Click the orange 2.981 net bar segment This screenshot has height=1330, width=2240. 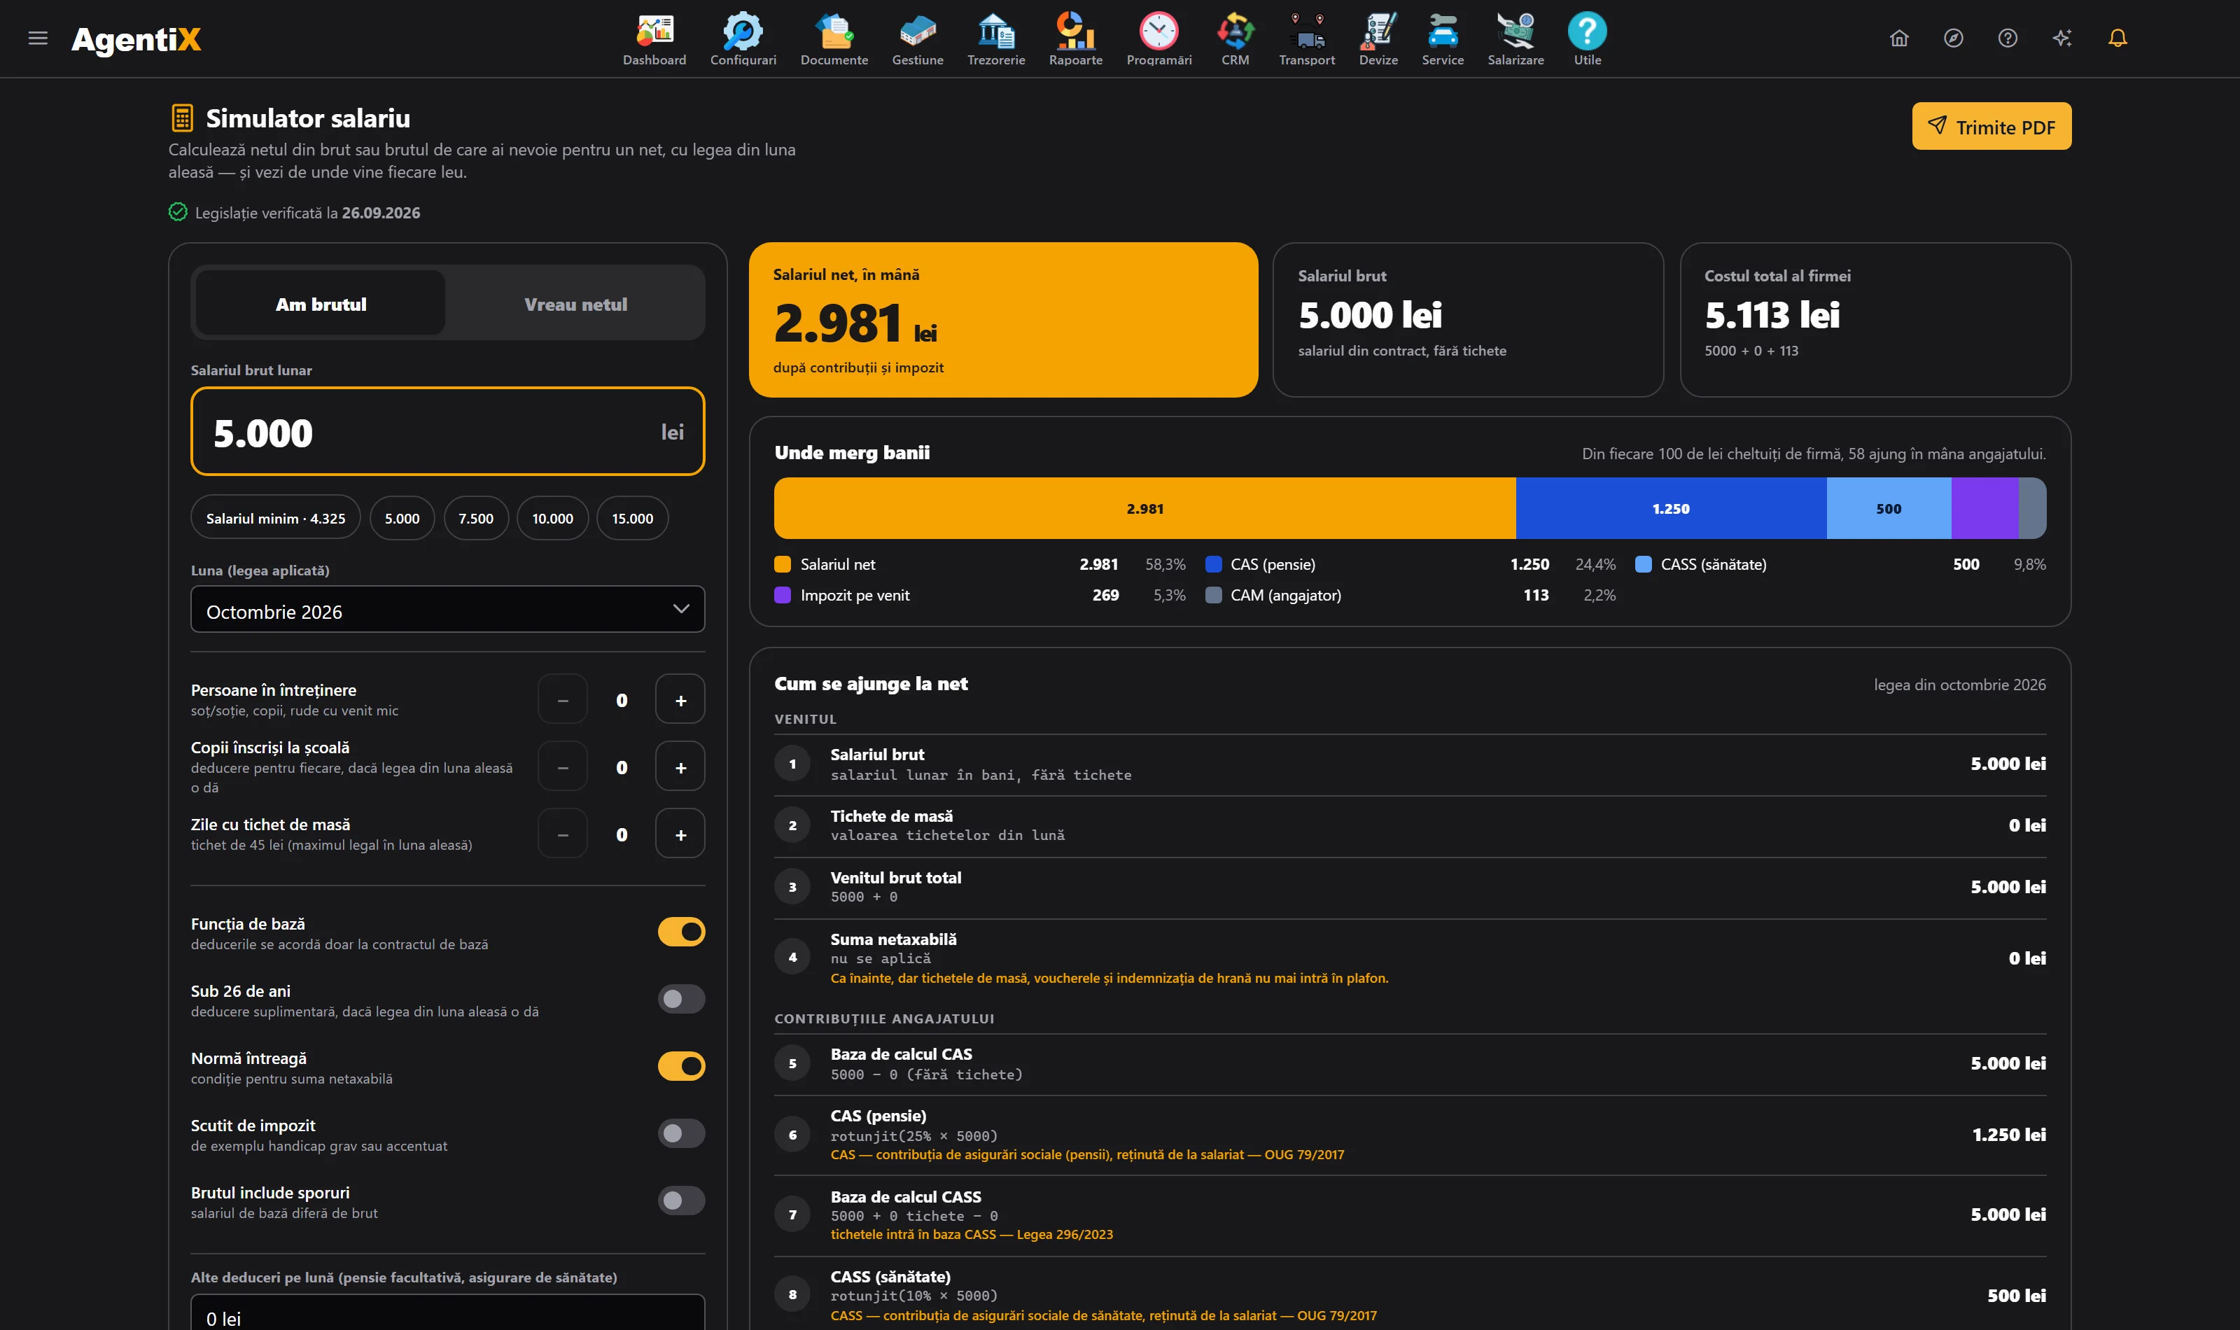click(x=1145, y=508)
